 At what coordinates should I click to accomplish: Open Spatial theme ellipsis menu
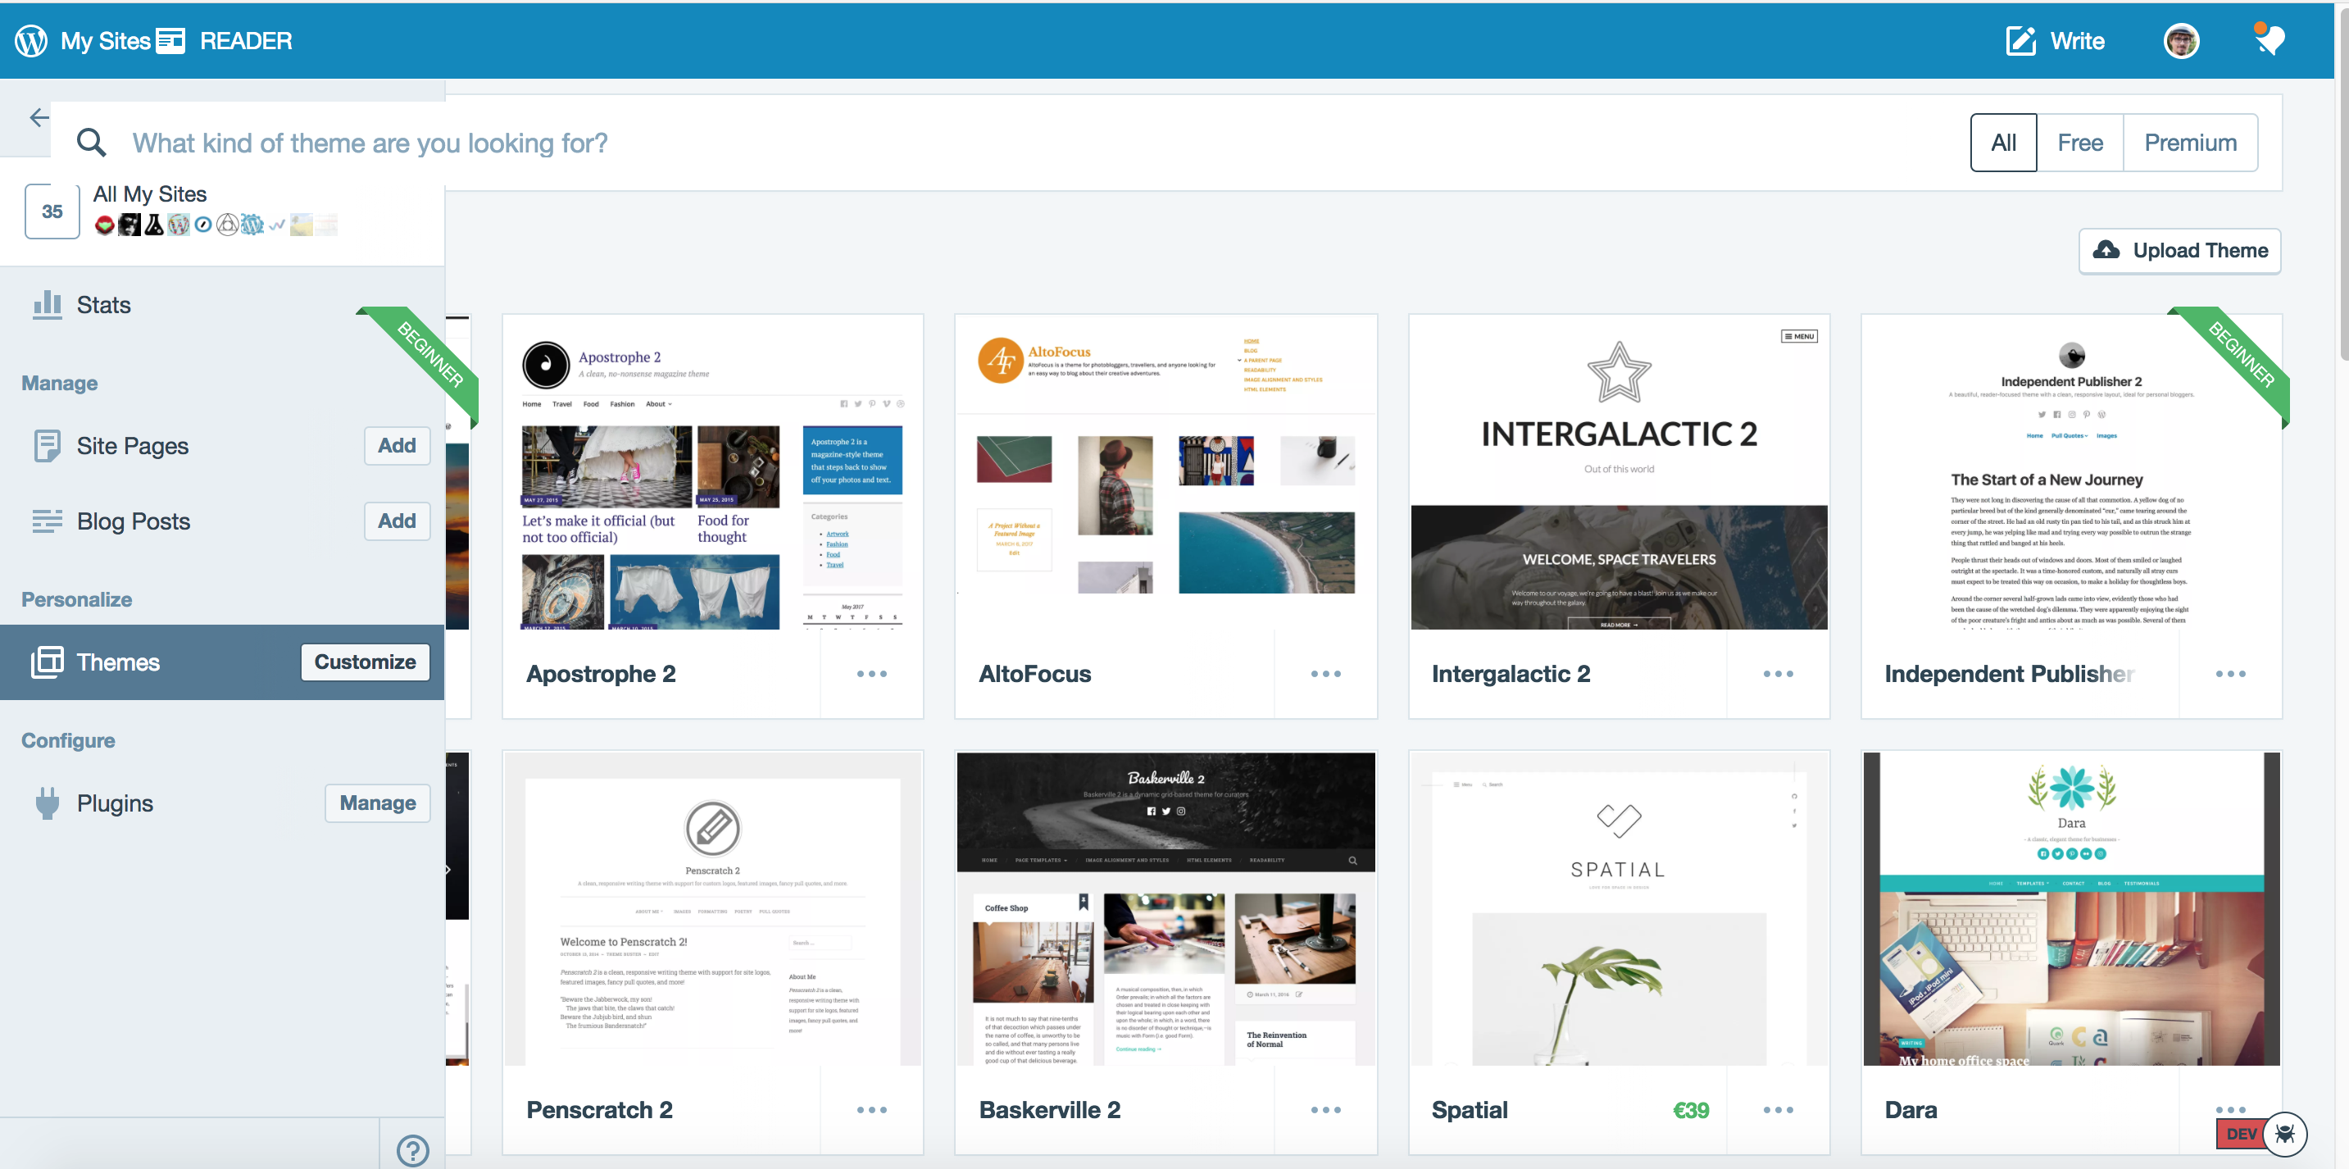coord(1777,1110)
